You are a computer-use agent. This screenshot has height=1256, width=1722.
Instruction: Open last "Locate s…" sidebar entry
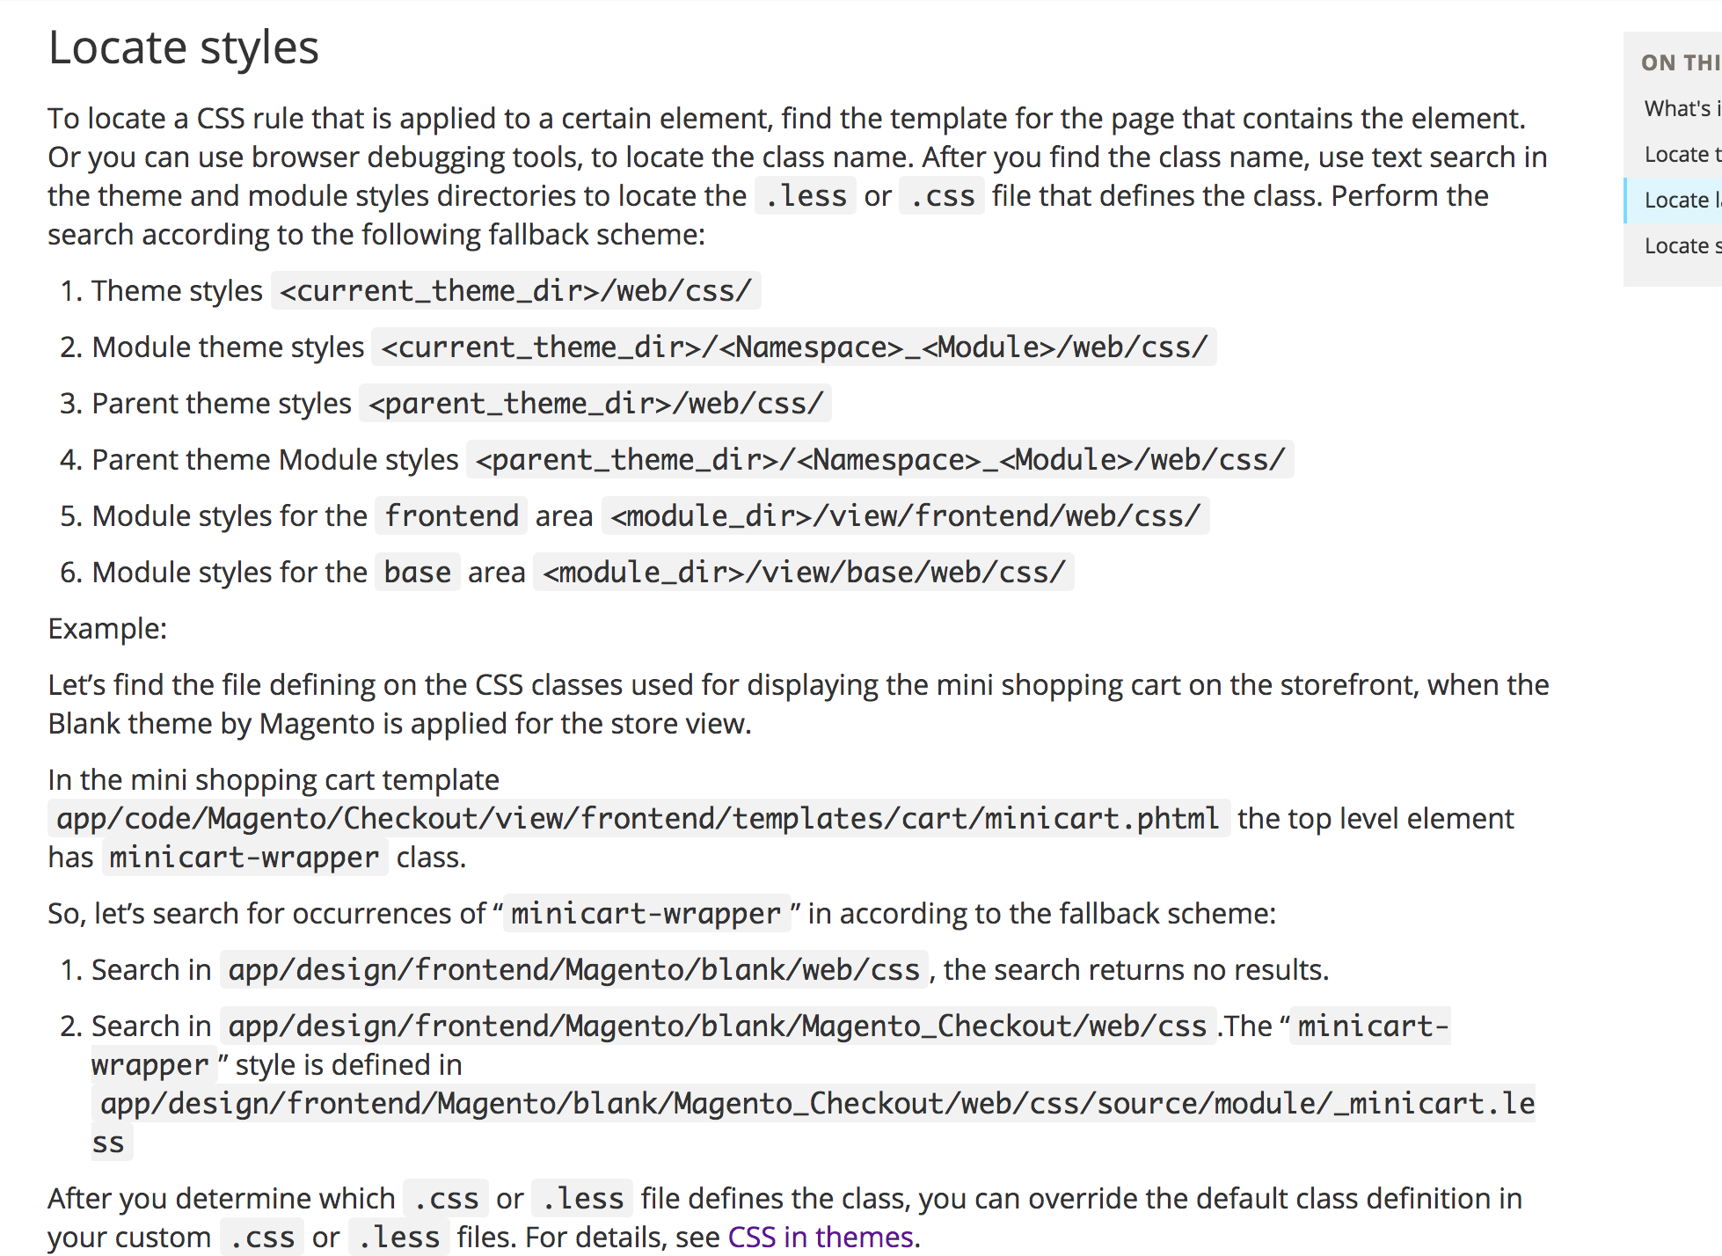pyautogui.click(x=1678, y=245)
